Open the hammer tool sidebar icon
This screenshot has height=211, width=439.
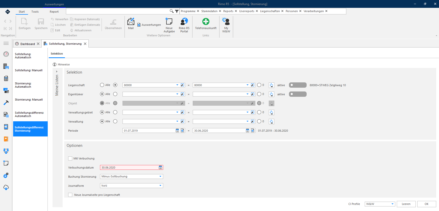(x=6, y=103)
